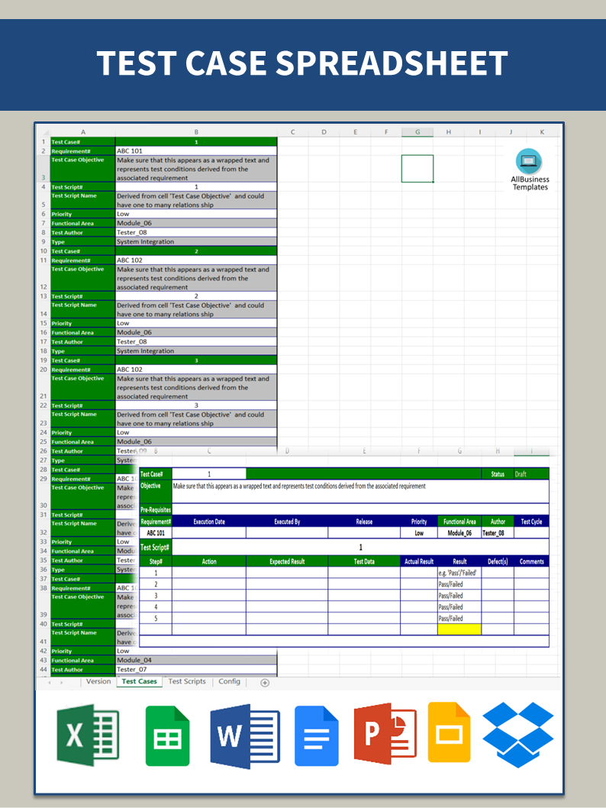The height and width of the screenshot is (808, 606).
Task: Click the Google Slides icon
Action: [449, 732]
